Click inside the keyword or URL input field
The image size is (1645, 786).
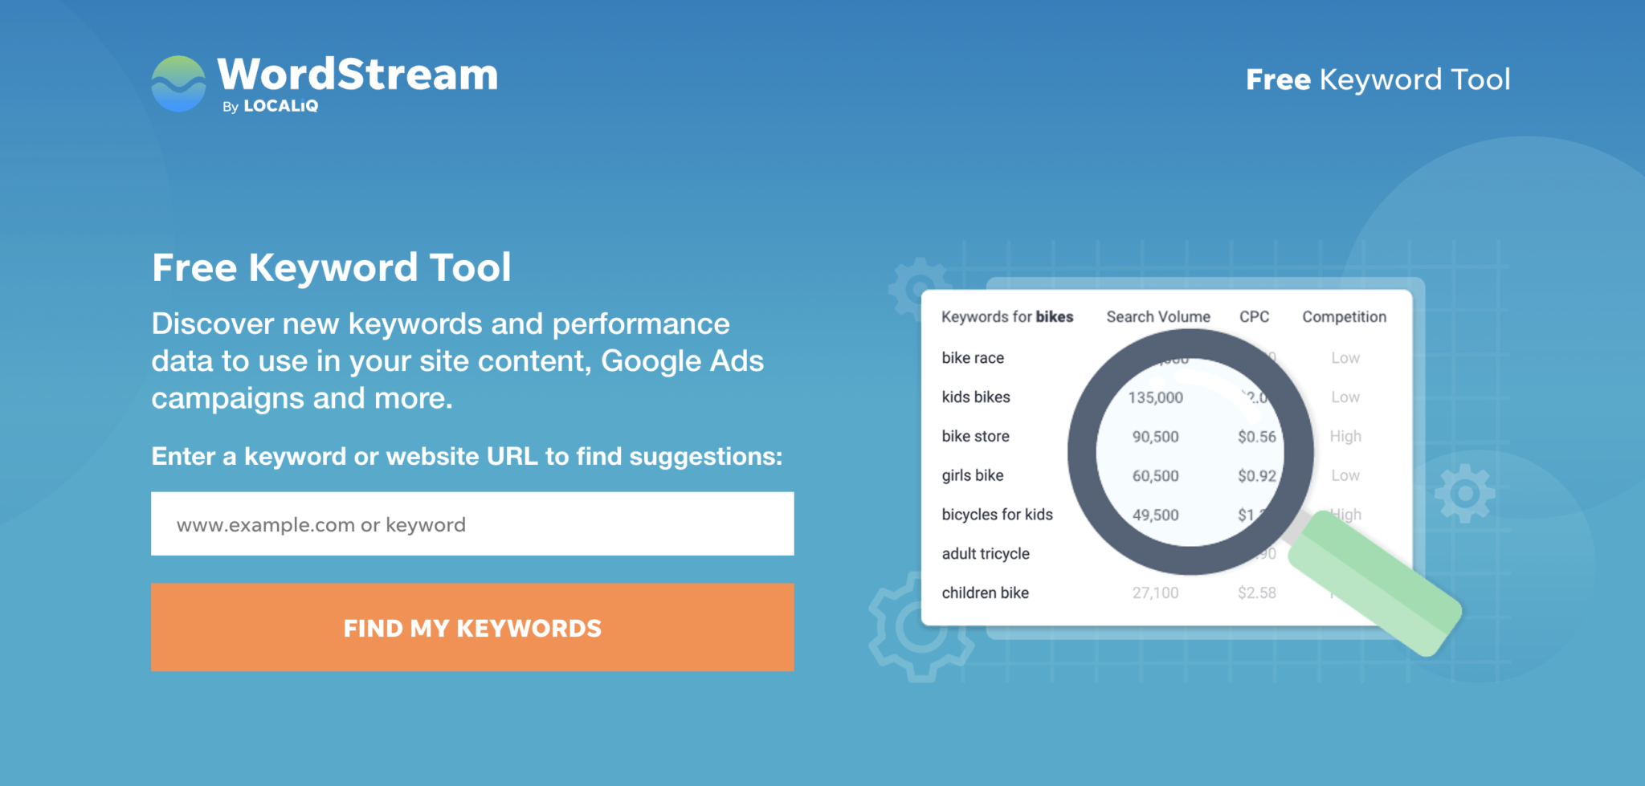[x=471, y=523]
